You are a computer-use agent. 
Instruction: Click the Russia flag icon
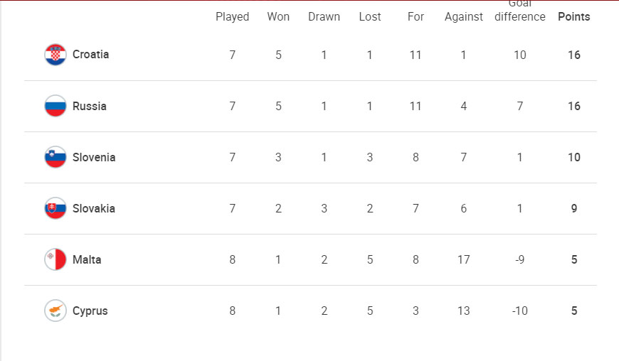(55, 106)
